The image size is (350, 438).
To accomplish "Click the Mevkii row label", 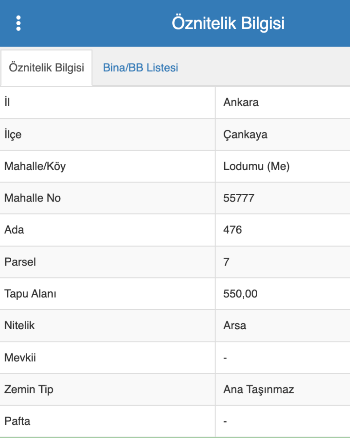I will 20,358.
